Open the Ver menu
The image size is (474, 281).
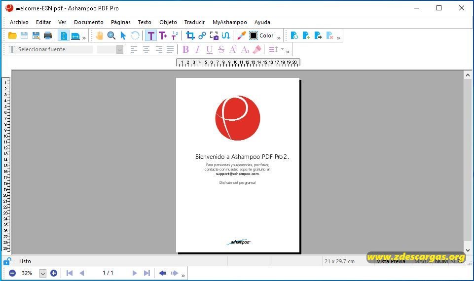click(62, 22)
